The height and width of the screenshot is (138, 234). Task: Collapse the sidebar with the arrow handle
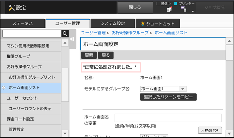point(72,39)
